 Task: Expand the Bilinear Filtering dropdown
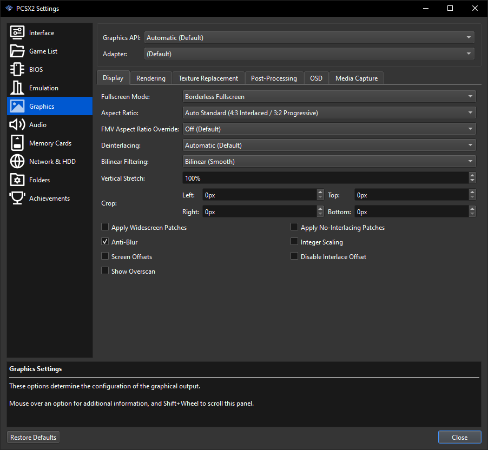[x=329, y=161]
